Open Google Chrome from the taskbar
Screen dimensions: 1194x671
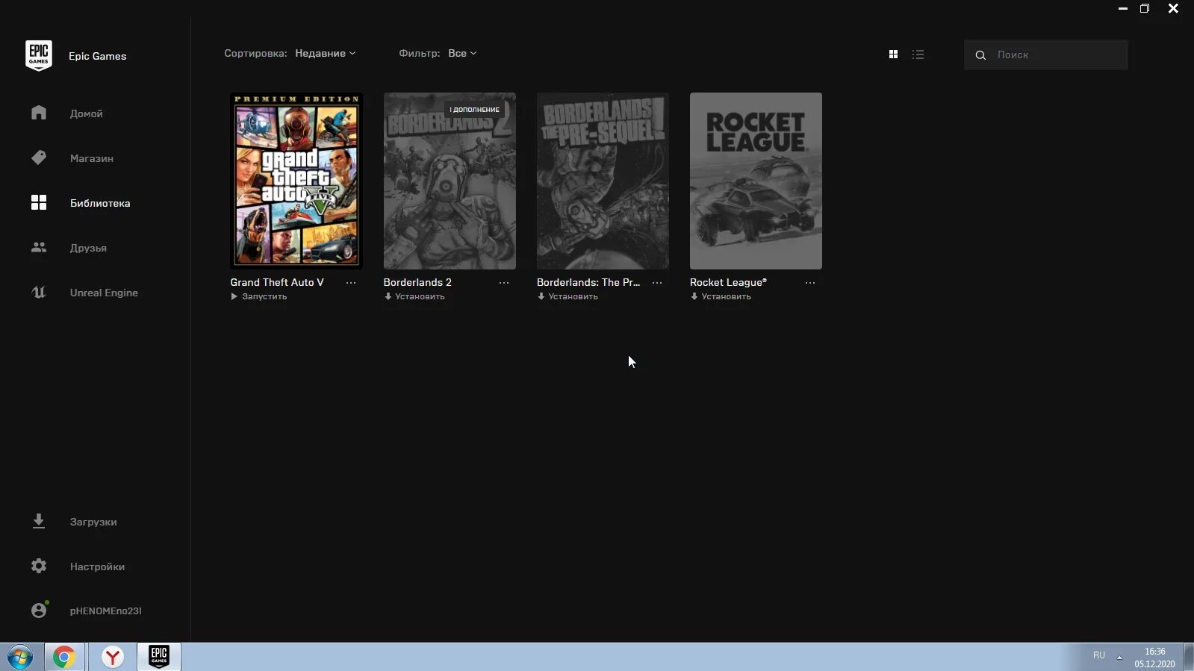[x=64, y=657]
